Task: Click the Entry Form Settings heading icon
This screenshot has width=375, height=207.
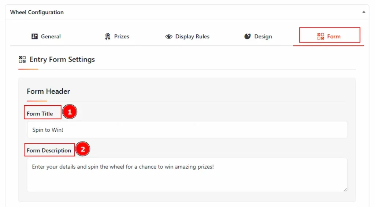Action: (x=22, y=60)
